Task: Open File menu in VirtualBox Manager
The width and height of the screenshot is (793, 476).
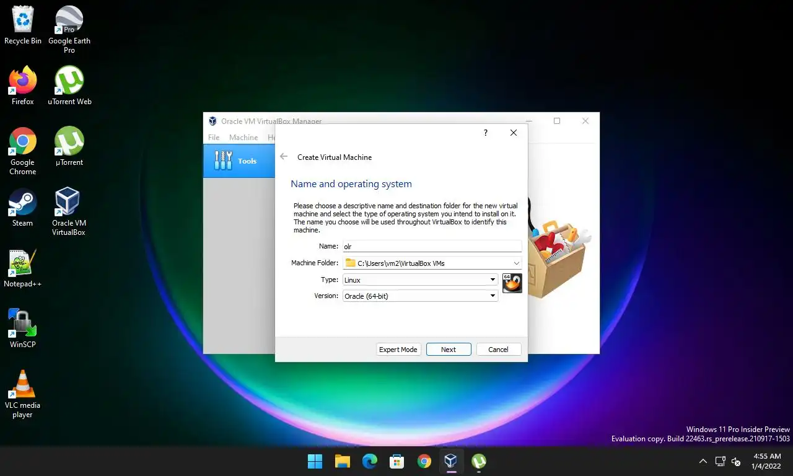Action: click(x=214, y=138)
